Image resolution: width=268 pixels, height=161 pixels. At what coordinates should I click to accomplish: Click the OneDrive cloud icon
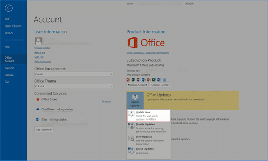[38, 109]
